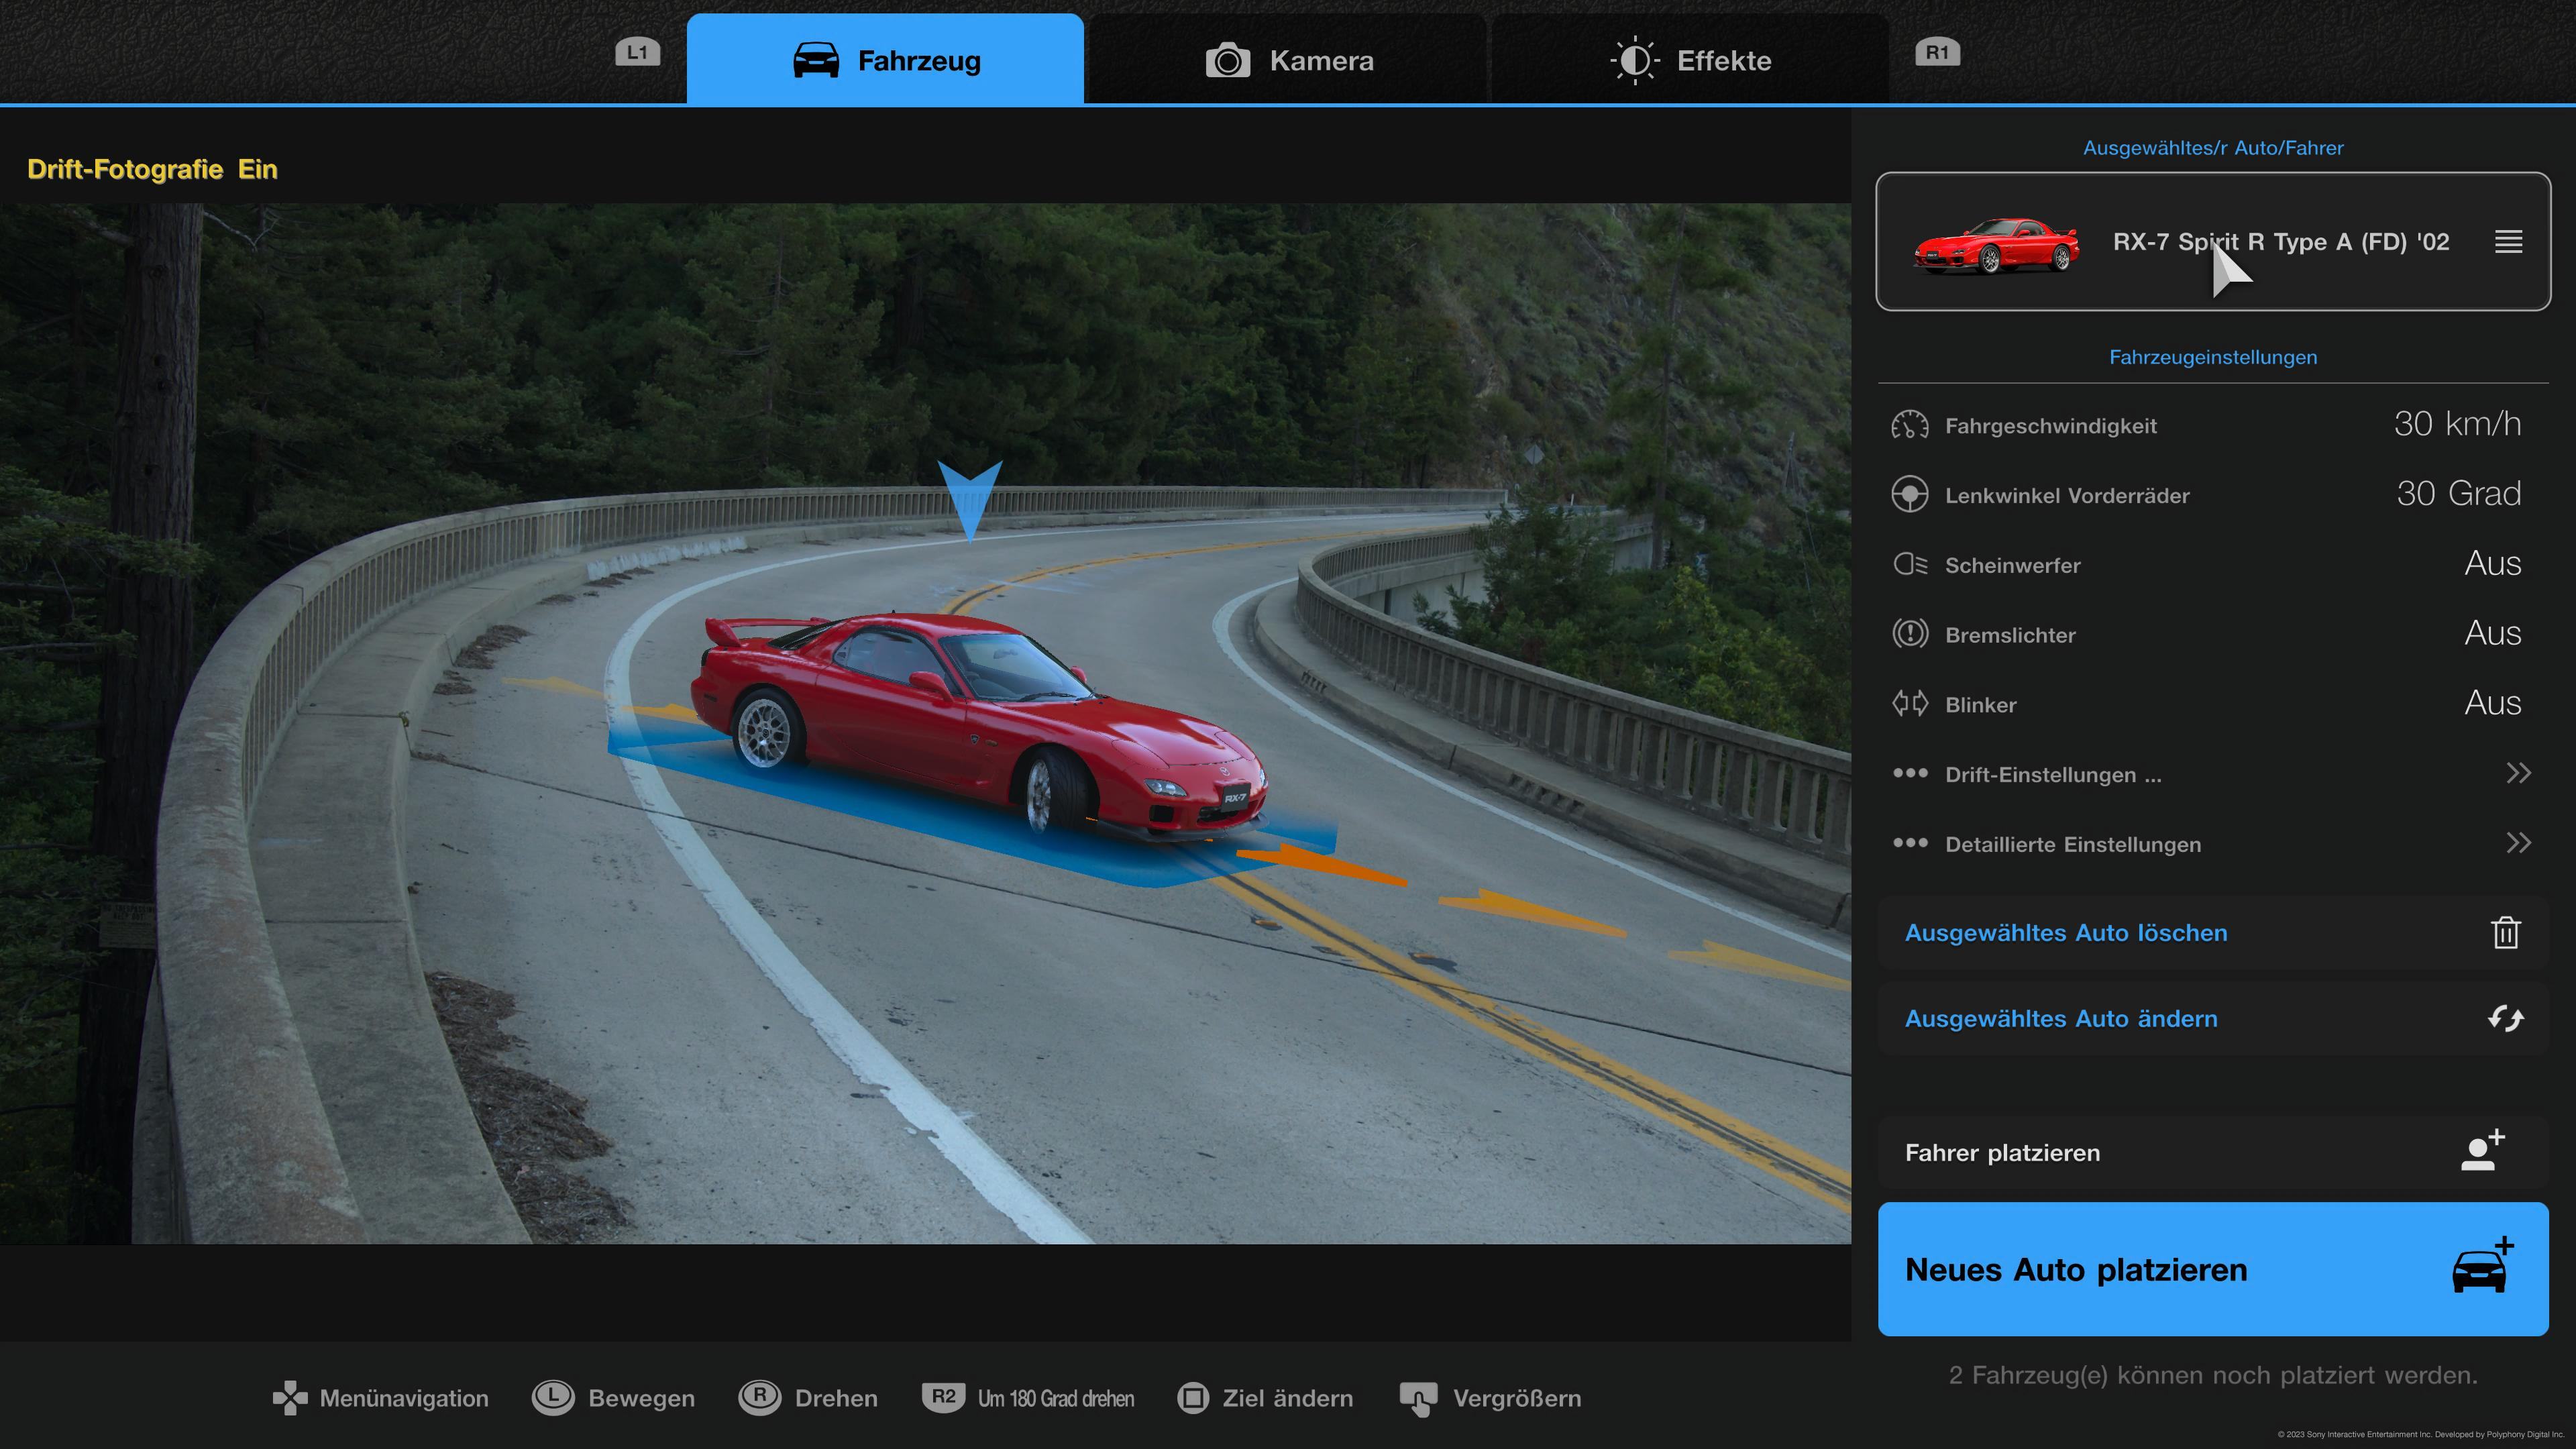Click the square button Ziel ändern icon
2576x1449 pixels.
(1193, 1397)
